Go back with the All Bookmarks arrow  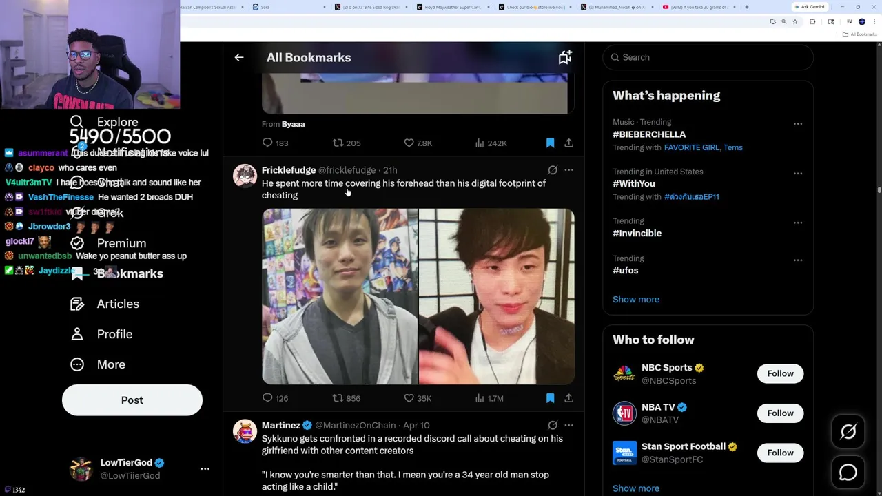(239, 58)
